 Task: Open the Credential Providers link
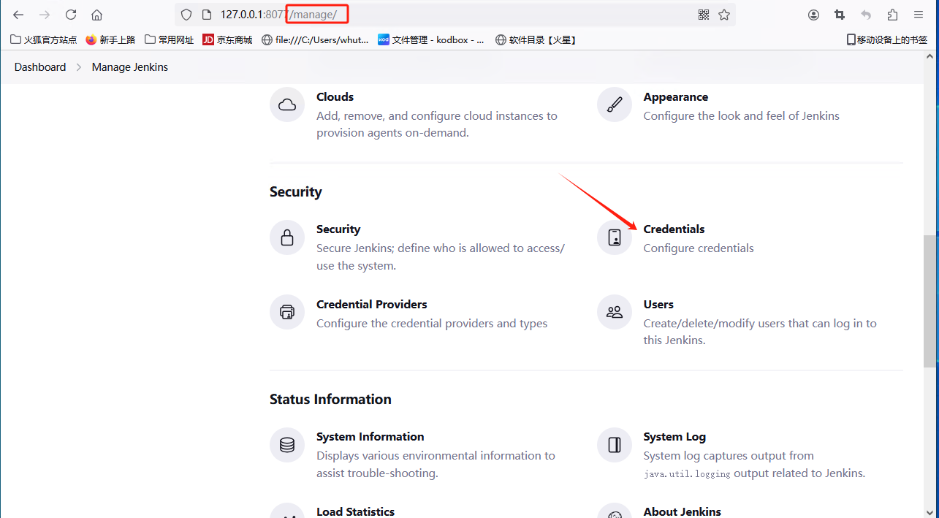point(371,305)
